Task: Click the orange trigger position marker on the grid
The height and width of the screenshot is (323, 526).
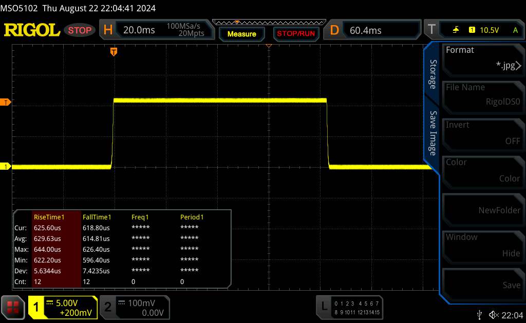Action: click(114, 52)
